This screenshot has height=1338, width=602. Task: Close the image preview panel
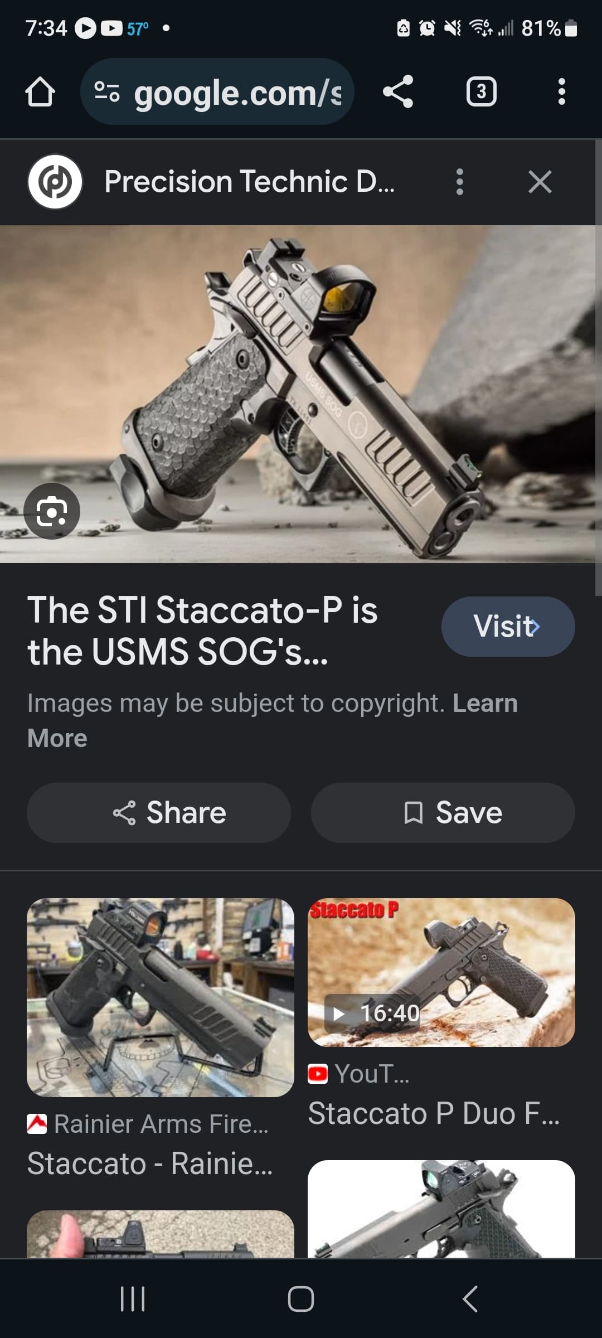click(540, 182)
